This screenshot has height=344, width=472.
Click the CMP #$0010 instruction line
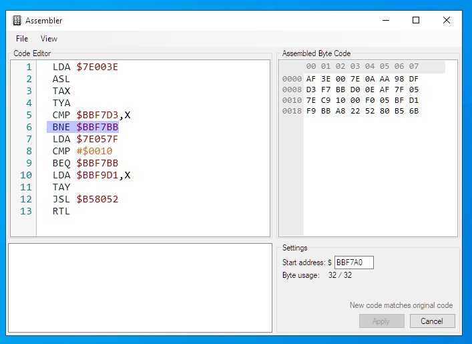[83, 151]
